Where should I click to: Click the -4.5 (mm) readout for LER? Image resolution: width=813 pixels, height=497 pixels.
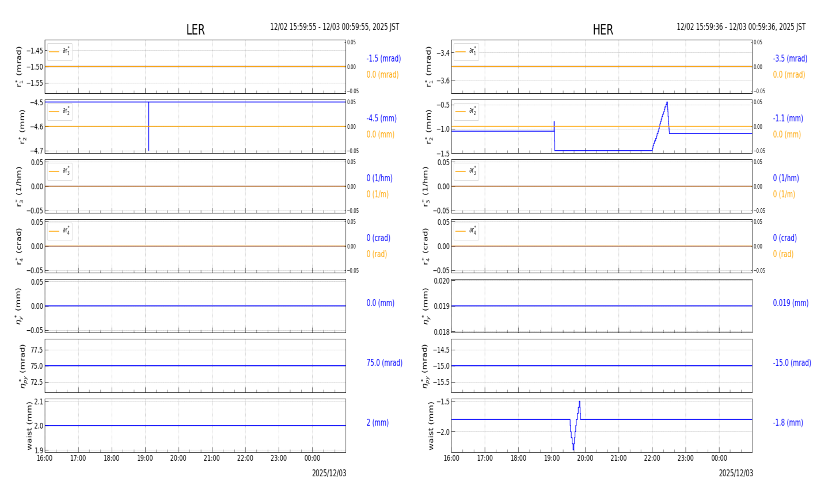tap(382, 118)
